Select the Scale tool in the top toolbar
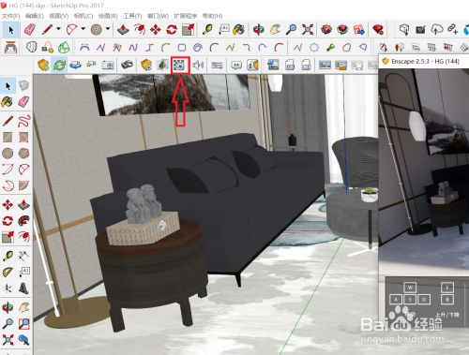This screenshot has height=355, width=469. [189, 30]
